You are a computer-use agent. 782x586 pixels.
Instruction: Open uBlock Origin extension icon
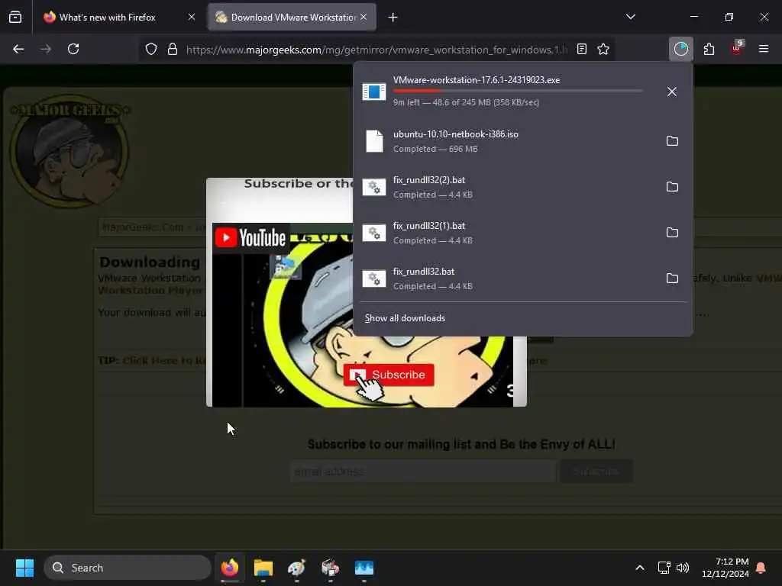click(737, 49)
